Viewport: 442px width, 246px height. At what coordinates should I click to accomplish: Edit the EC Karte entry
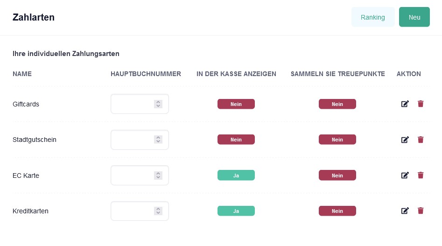[405, 175]
